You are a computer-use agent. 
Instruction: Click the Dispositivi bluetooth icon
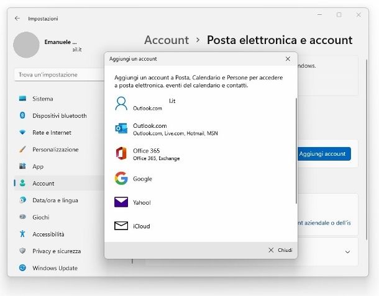tap(22, 115)
